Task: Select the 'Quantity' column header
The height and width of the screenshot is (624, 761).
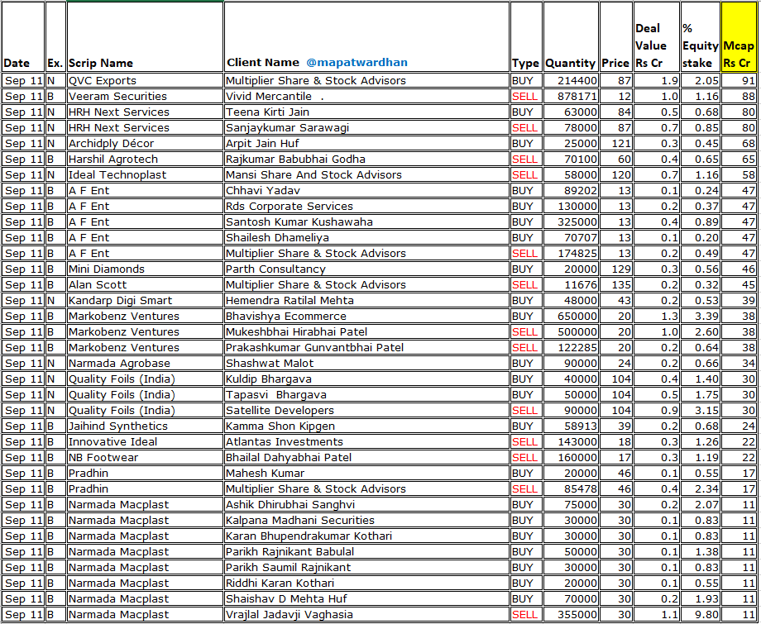Action: click(571, 37)
